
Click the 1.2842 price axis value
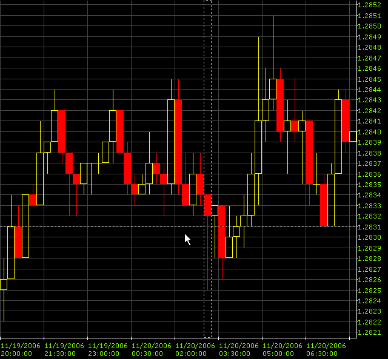tap(369, 111)
